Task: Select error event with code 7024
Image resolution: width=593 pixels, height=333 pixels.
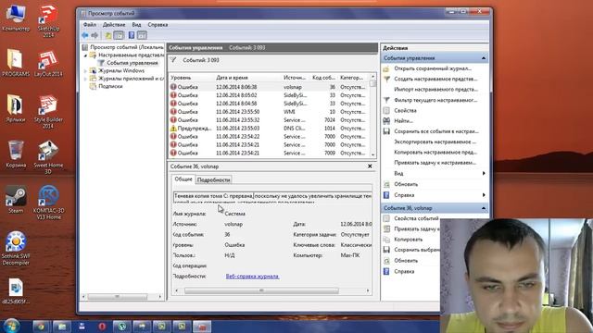Action: [x=269, y=120]
